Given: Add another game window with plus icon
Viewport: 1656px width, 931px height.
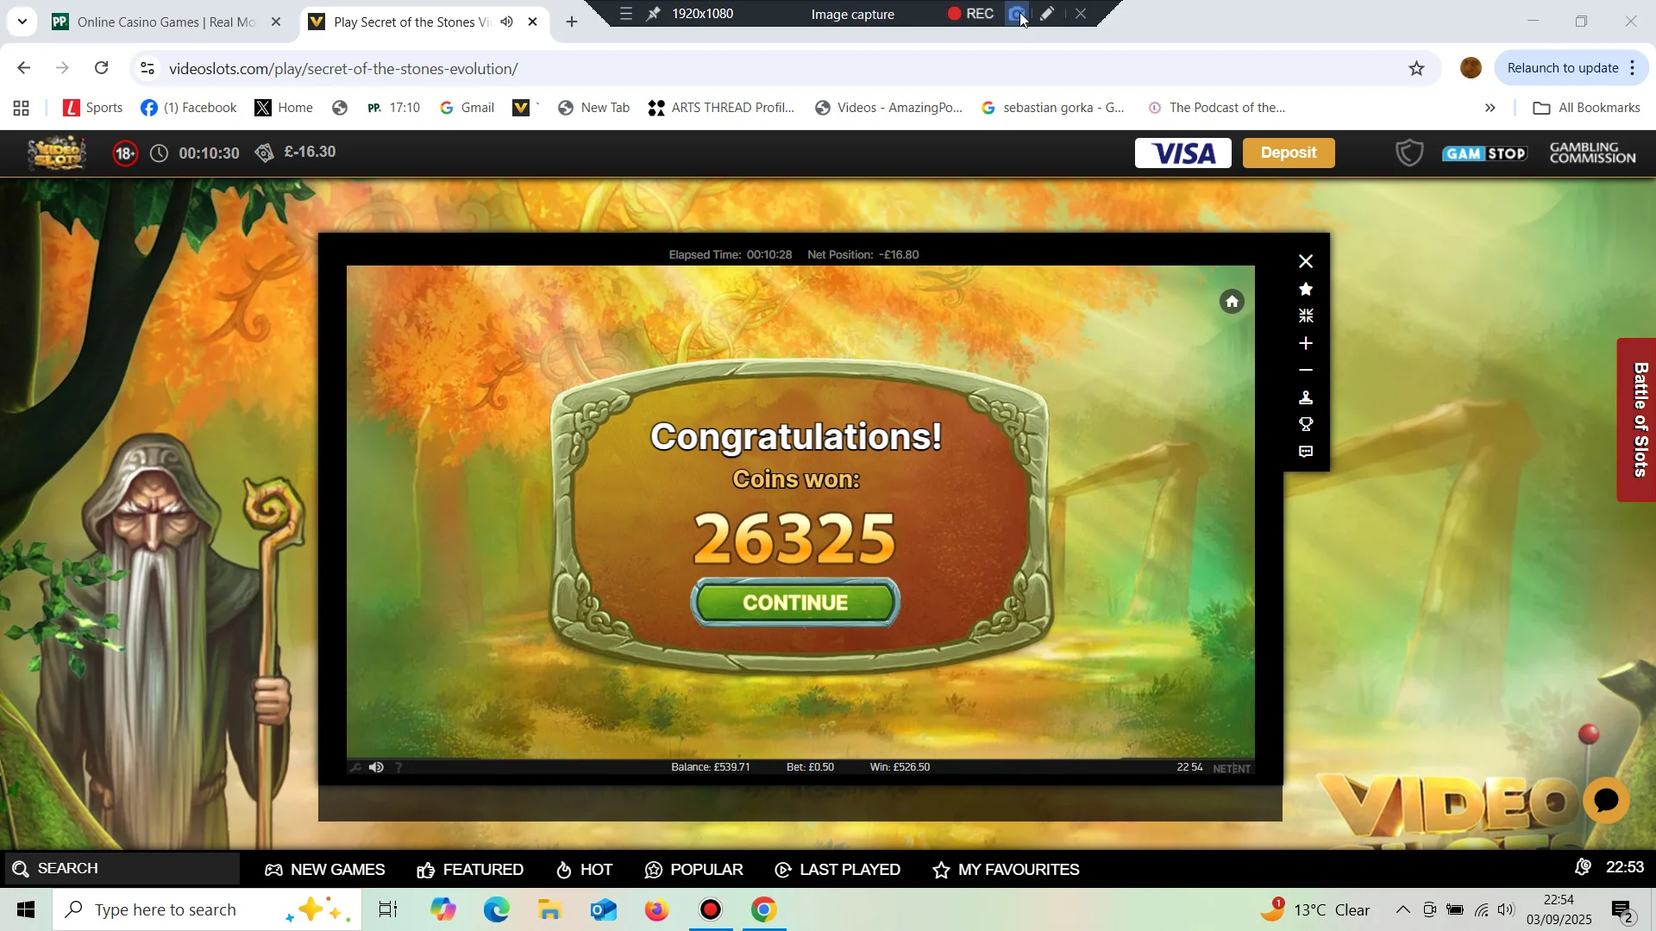Looking at the screenshot, I should click(1306, 343).
